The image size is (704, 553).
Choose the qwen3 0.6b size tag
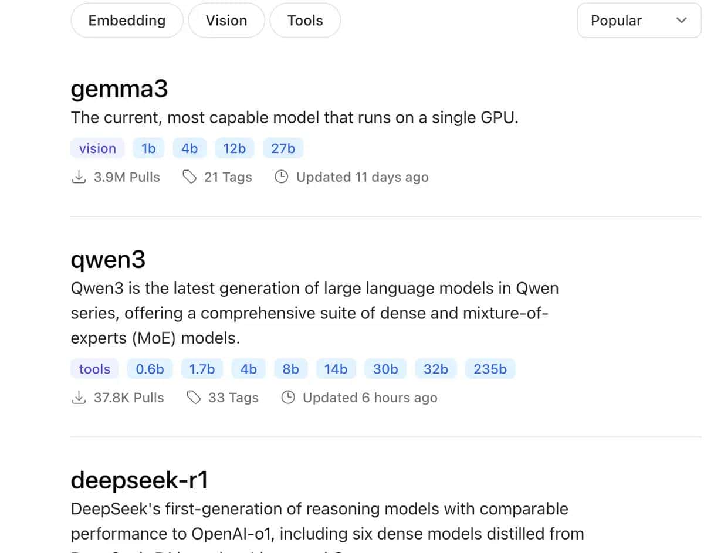point(150,369)
